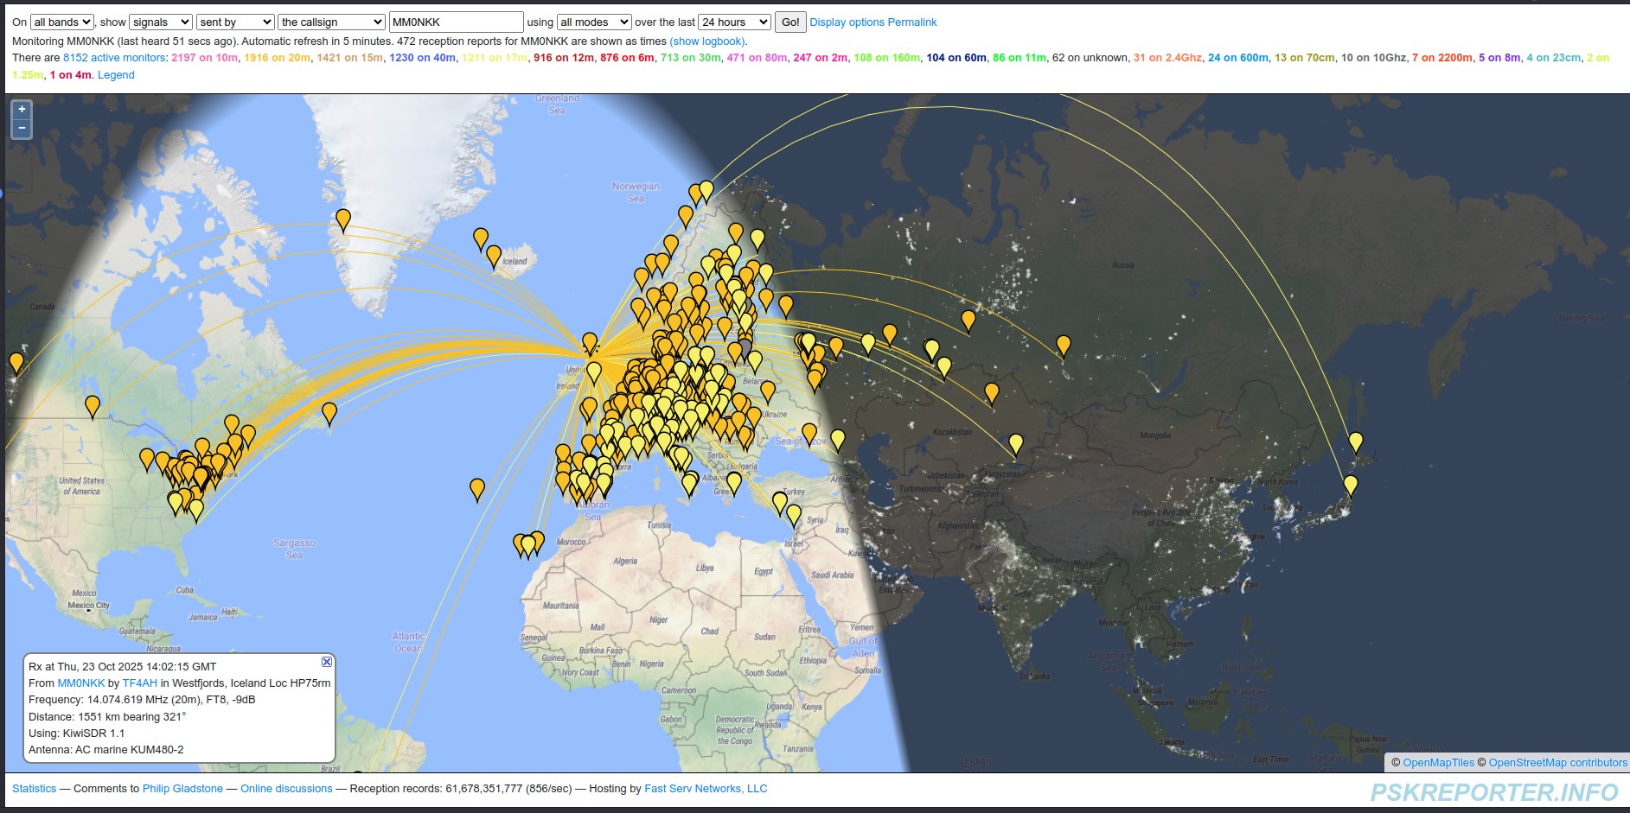The height and width of the screenshot is (813, 1630).
Task: Click the show logbook link
Action: point(707,41)
